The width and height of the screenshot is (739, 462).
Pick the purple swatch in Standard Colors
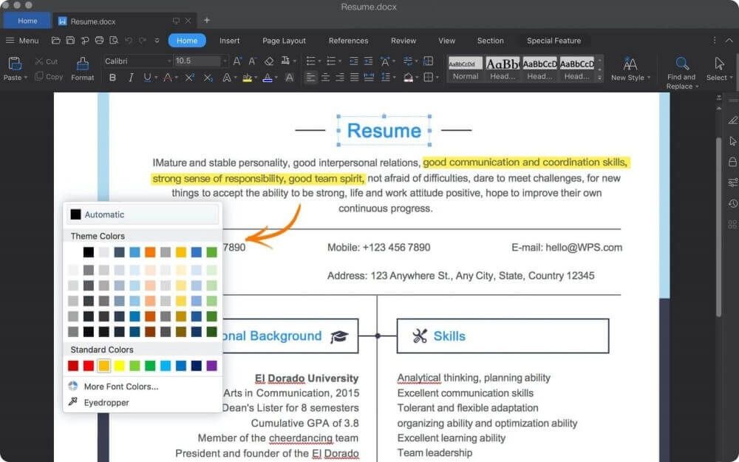pyautogui.click(x=212, y=366)
